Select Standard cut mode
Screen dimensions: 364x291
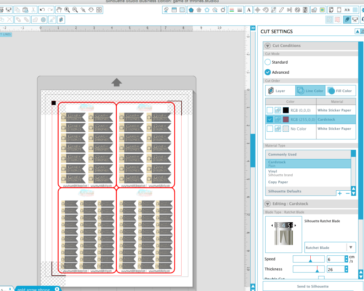(268, 62)
